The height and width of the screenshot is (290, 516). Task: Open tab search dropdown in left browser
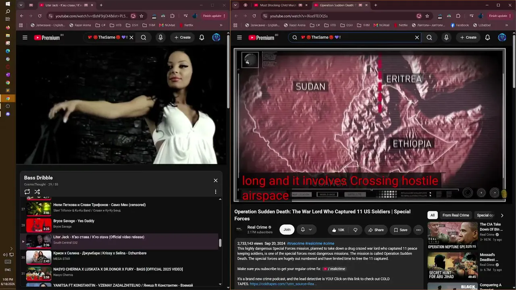21,5
